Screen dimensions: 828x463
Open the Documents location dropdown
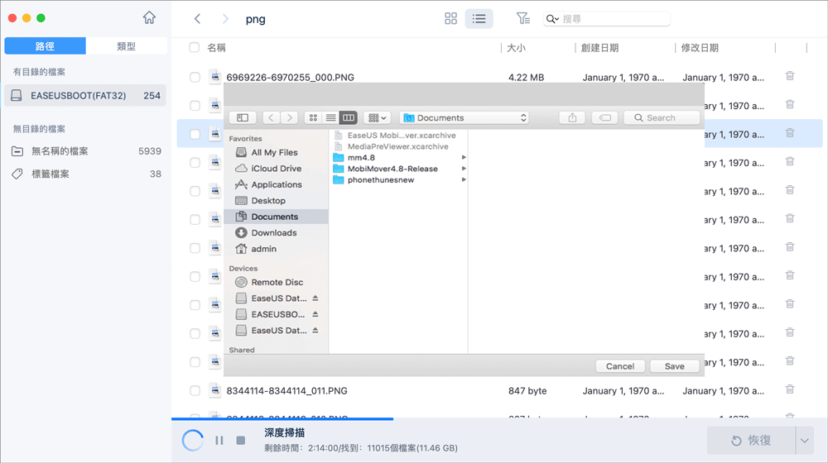click(464, 118)
